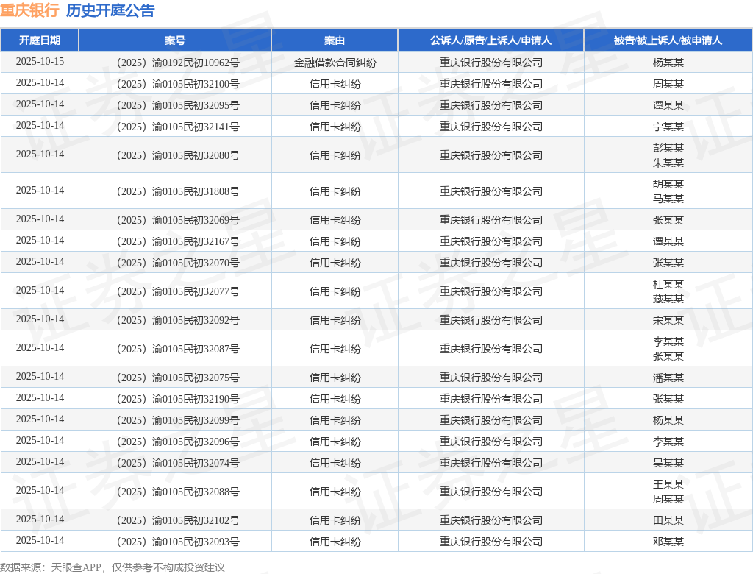Click case number 渝0105民初32077号
The height and width of the screenshot is (574, 753).
click(196, 291)
